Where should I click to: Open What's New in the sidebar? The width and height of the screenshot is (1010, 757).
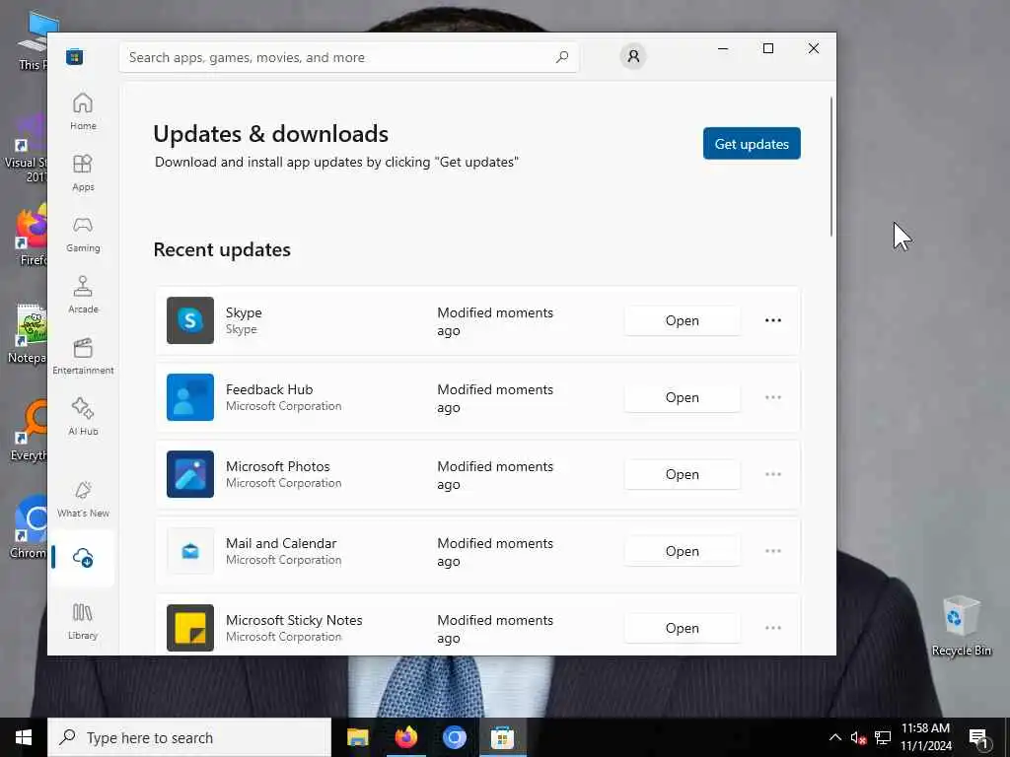(x=83, y=499)
